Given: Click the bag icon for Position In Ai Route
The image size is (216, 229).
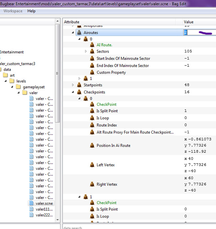Looking at the screenshot, I should (92, 146).
